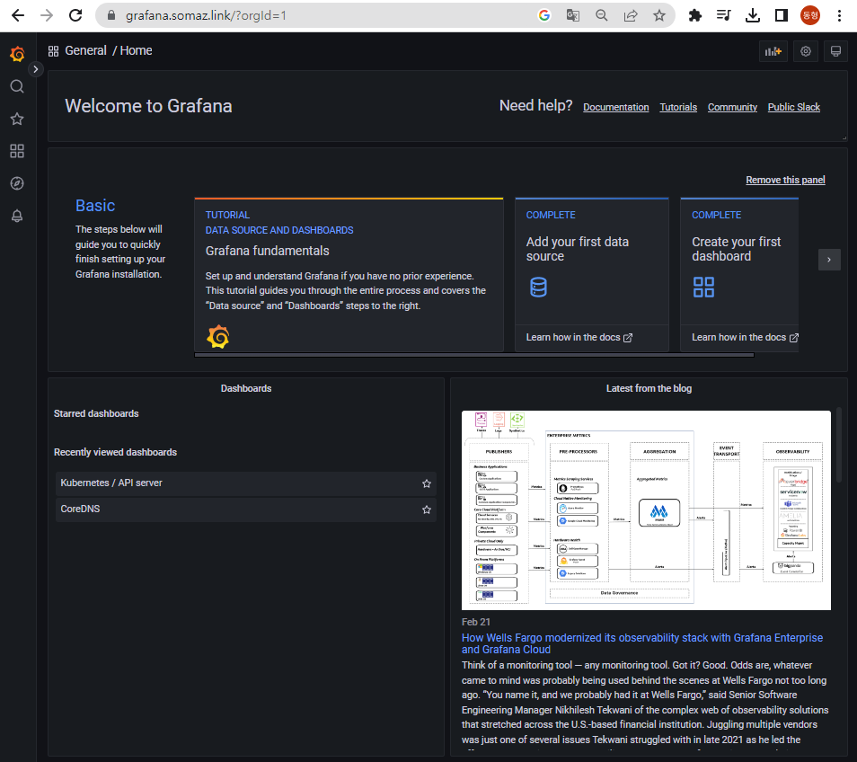Click share page icon

point(631,15)
